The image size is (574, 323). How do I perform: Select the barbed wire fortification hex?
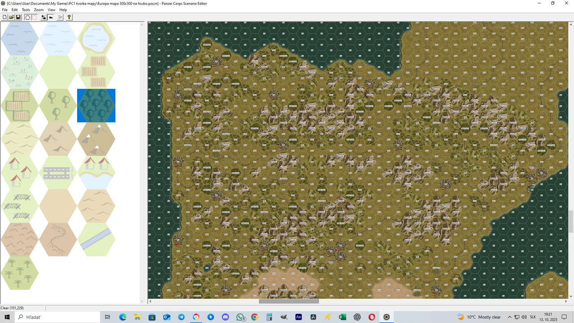pos(20,206)
